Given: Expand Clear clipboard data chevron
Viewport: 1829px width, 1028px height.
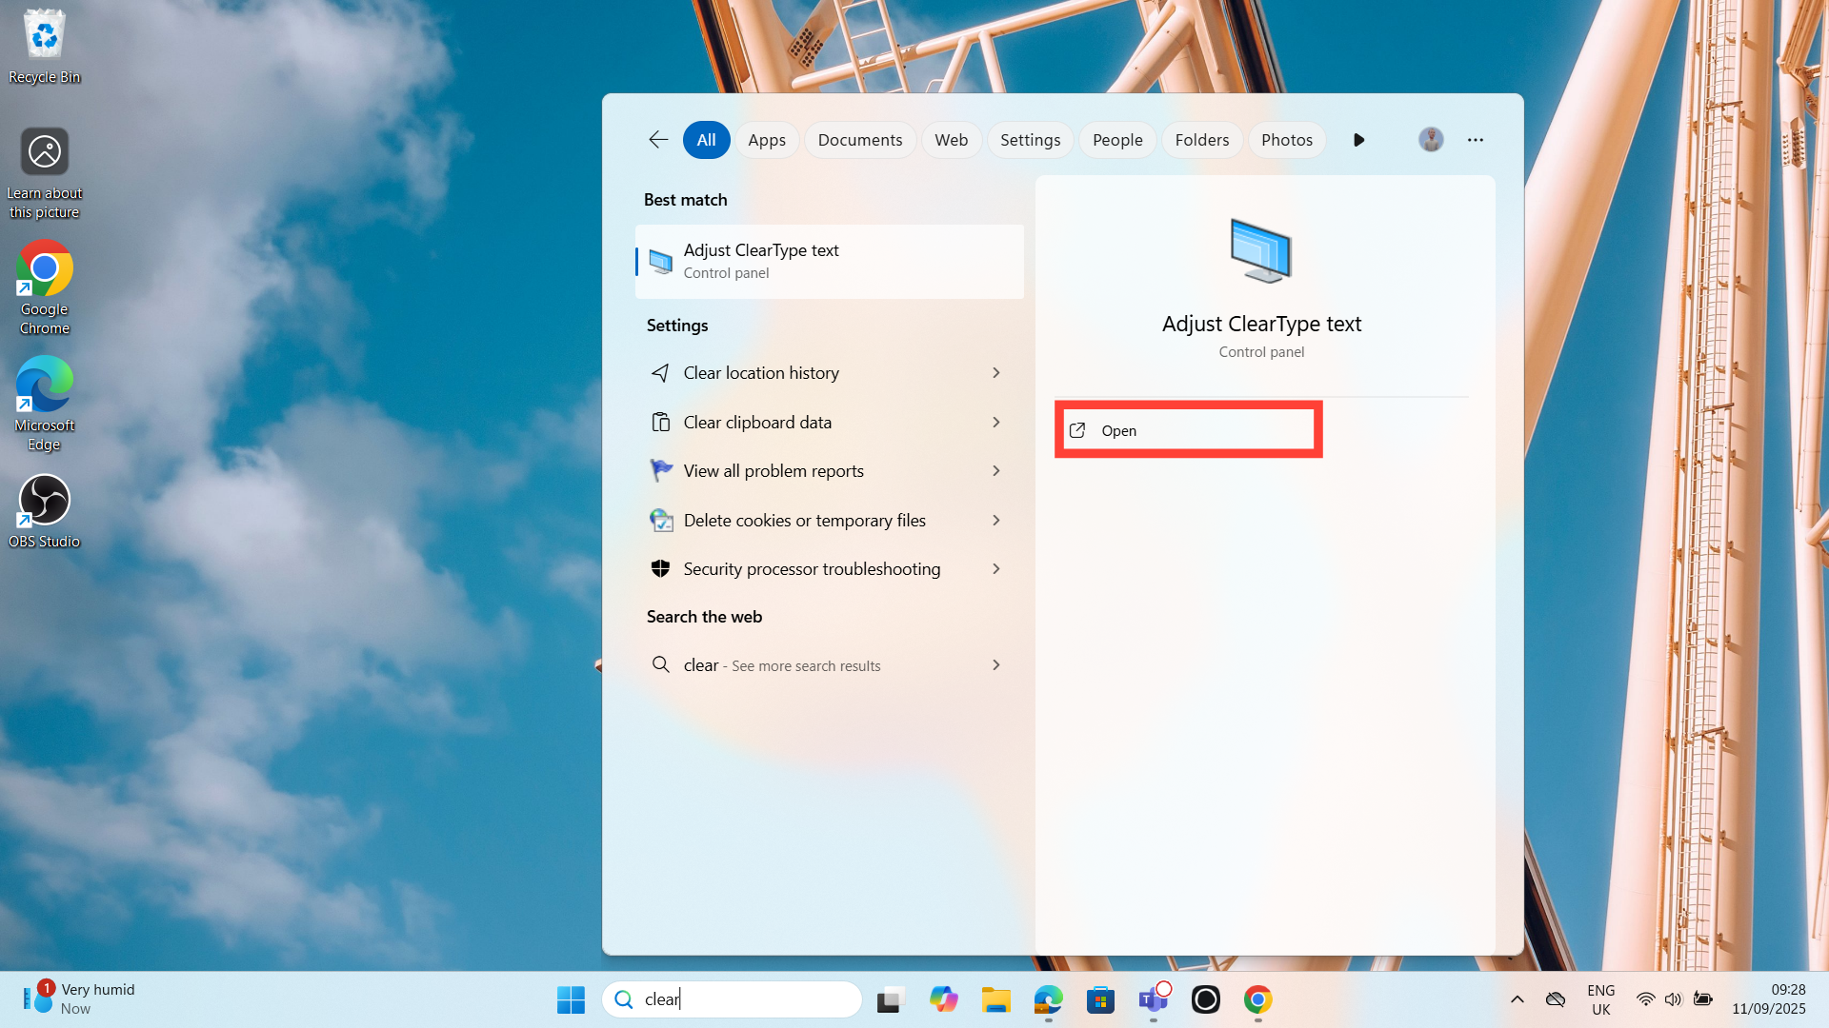Looking at the screenshot, I should (x=995, y=422).
